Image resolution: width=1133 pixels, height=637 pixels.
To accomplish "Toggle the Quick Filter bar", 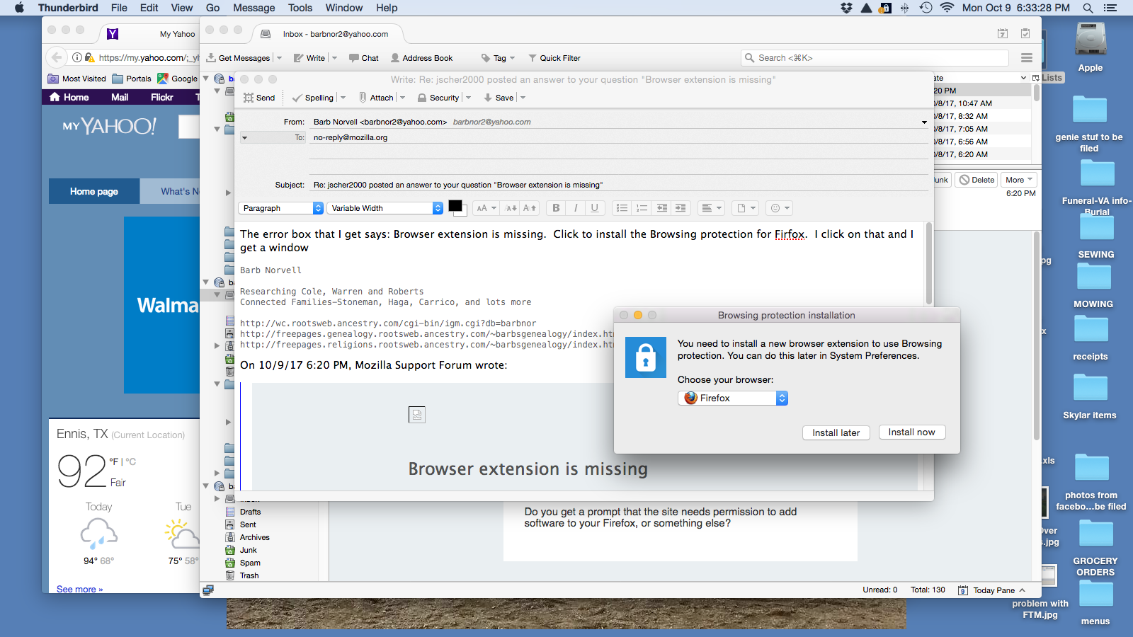I will (554, 58).
